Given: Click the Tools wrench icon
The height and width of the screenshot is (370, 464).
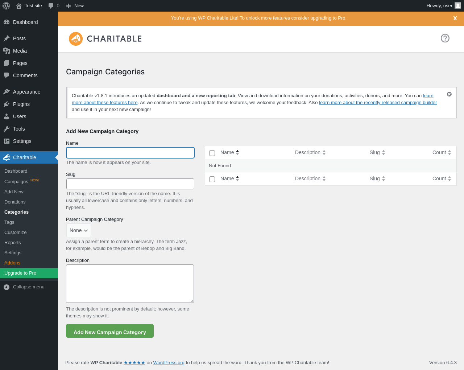Looking at the screenshot, I should [x=7, y=129].
